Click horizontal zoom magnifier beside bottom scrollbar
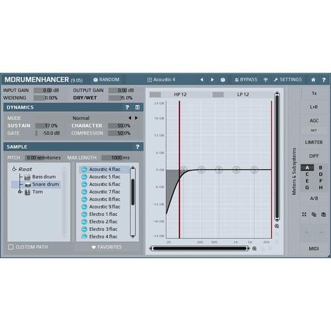Image resolution: width=331 pixels, height=331 pixels. 254,249
